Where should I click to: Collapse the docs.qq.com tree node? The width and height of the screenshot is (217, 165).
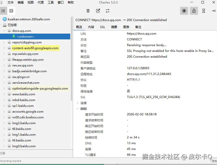click(x=4, y=31)
